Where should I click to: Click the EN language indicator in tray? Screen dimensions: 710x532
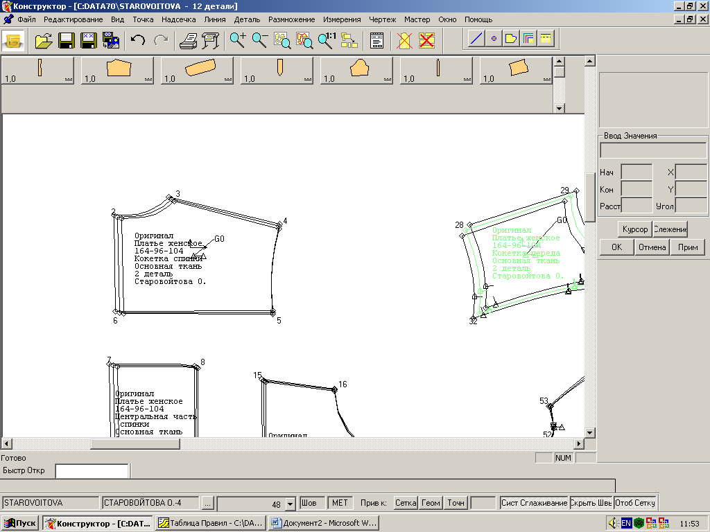626,524
